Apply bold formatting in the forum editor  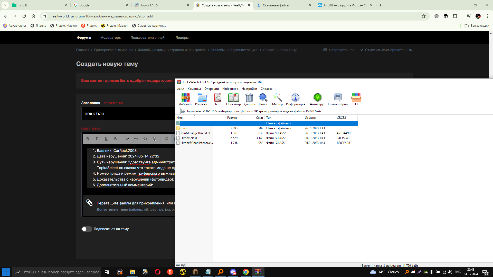(x=88, y=139)
